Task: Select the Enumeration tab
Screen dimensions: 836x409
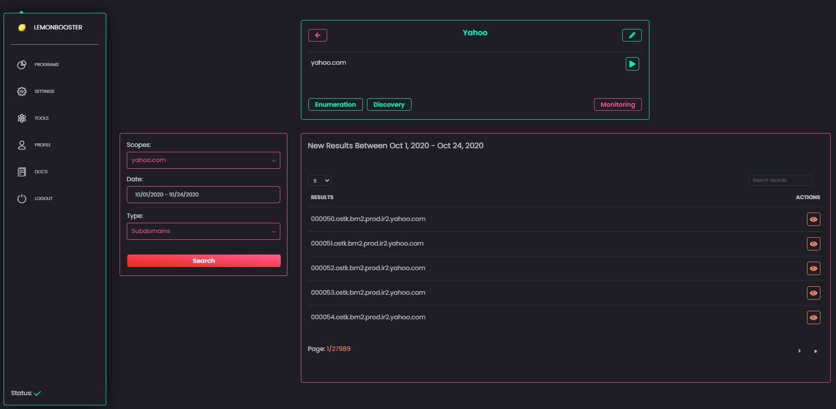Action: tap(336, 104)
